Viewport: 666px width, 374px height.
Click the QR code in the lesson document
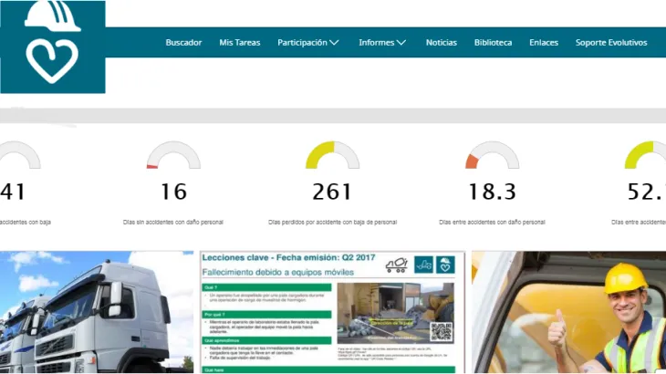[442, 331]
